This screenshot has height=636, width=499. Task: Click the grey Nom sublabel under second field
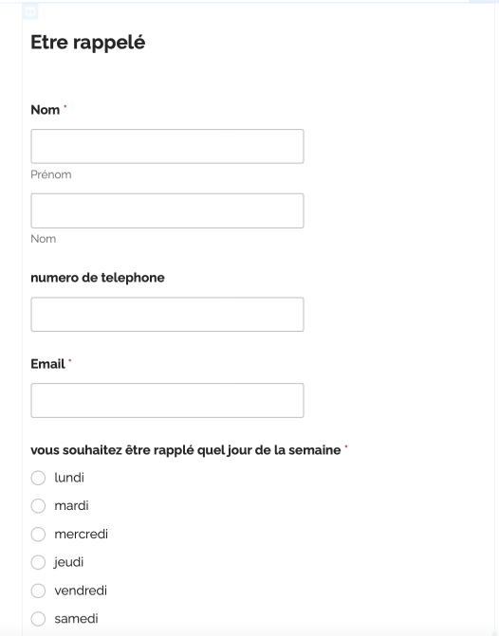(44, 239)
